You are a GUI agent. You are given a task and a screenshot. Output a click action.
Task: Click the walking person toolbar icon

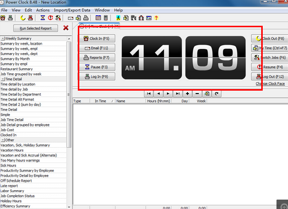coord(118,18)
